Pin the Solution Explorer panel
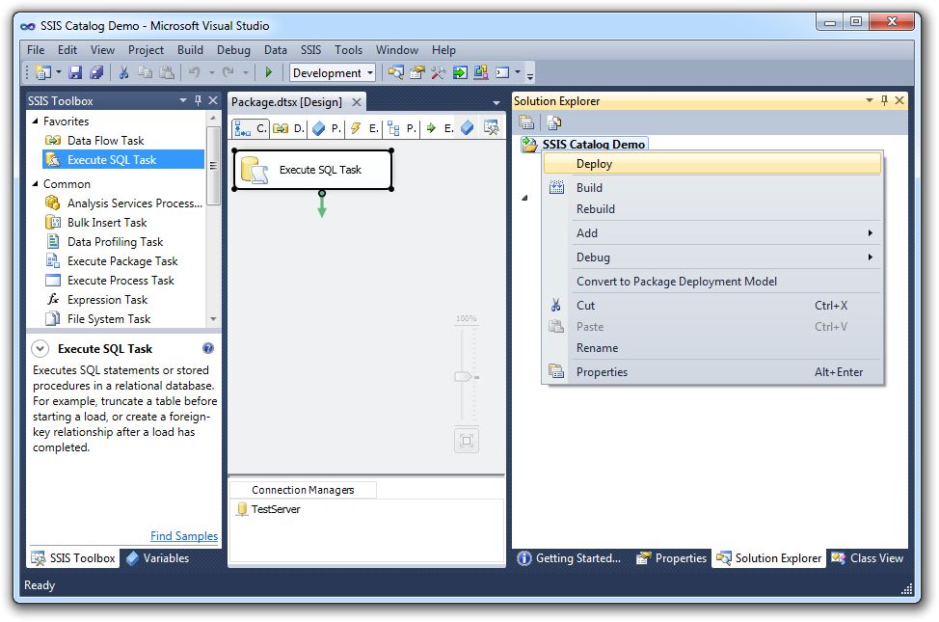 pos(884,100)
